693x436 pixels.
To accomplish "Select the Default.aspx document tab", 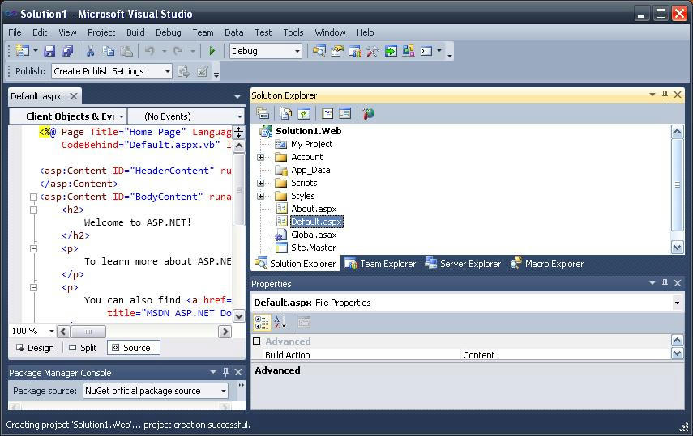I will 36,96.
